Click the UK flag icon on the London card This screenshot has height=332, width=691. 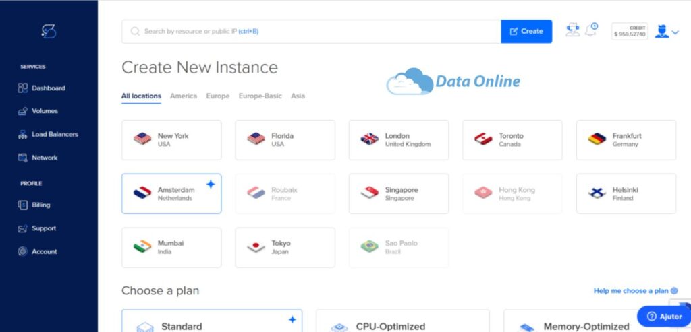[x=369, y=139]
